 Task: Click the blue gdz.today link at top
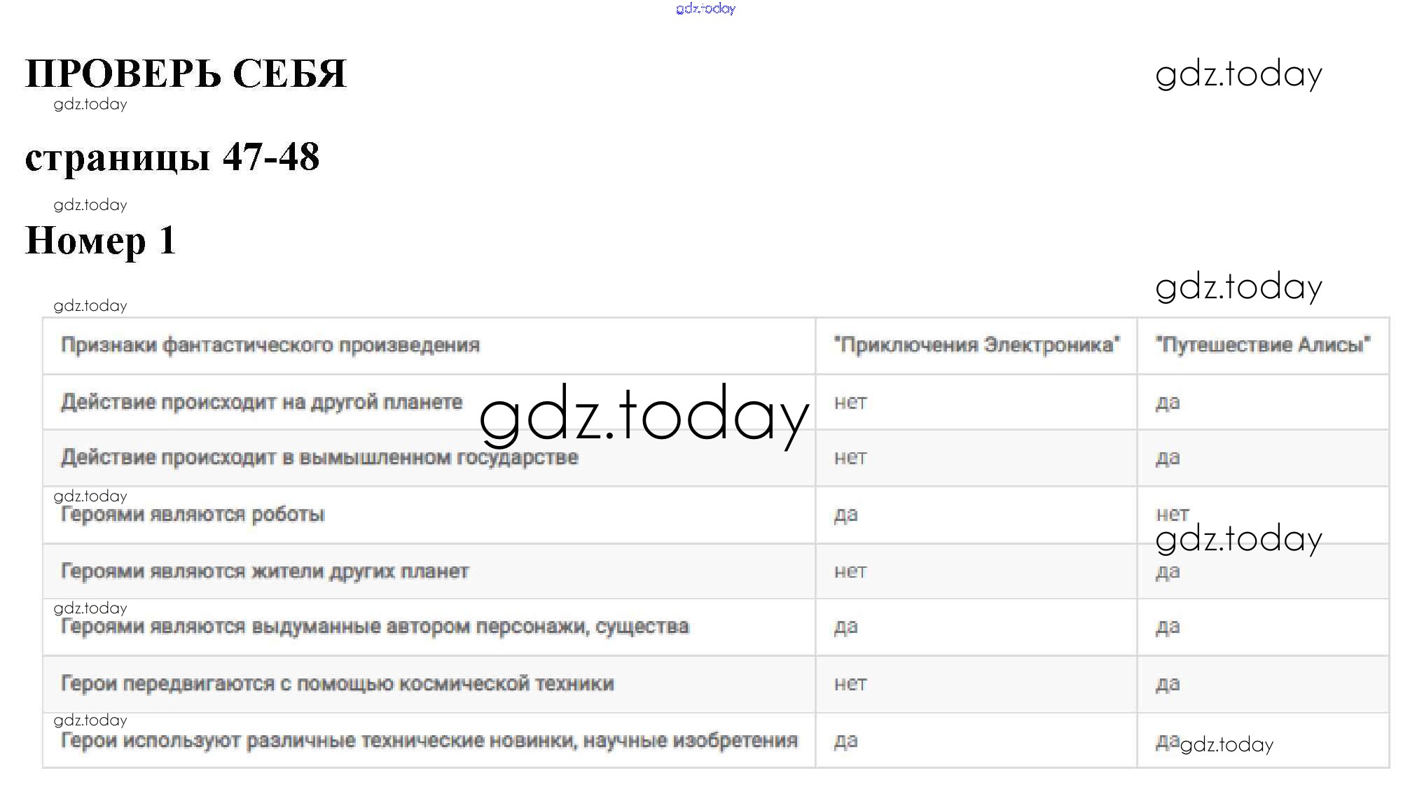(x=705, y=8)
